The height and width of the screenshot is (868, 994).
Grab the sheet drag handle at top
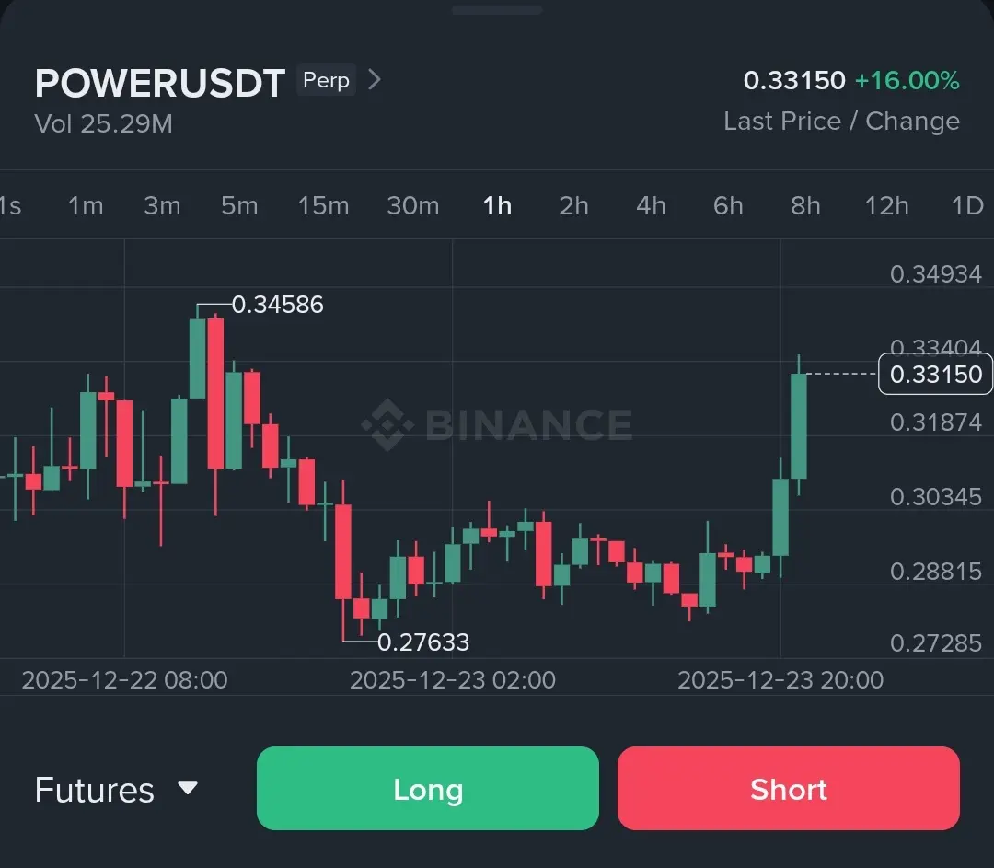coord(497,9)
